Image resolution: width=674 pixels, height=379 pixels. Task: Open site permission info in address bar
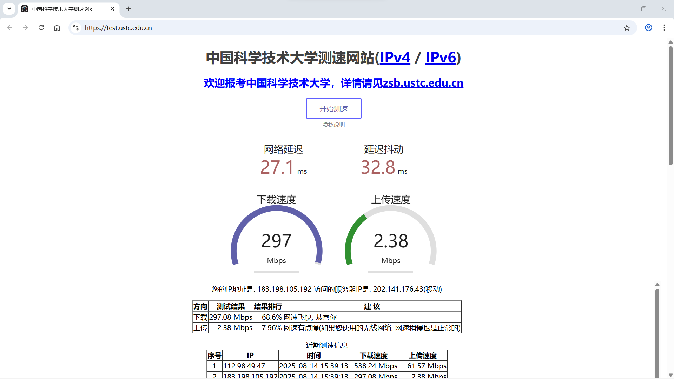pos(76,28)
